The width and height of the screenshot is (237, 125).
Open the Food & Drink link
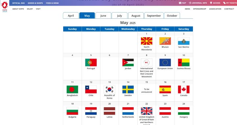coord(52,3)
